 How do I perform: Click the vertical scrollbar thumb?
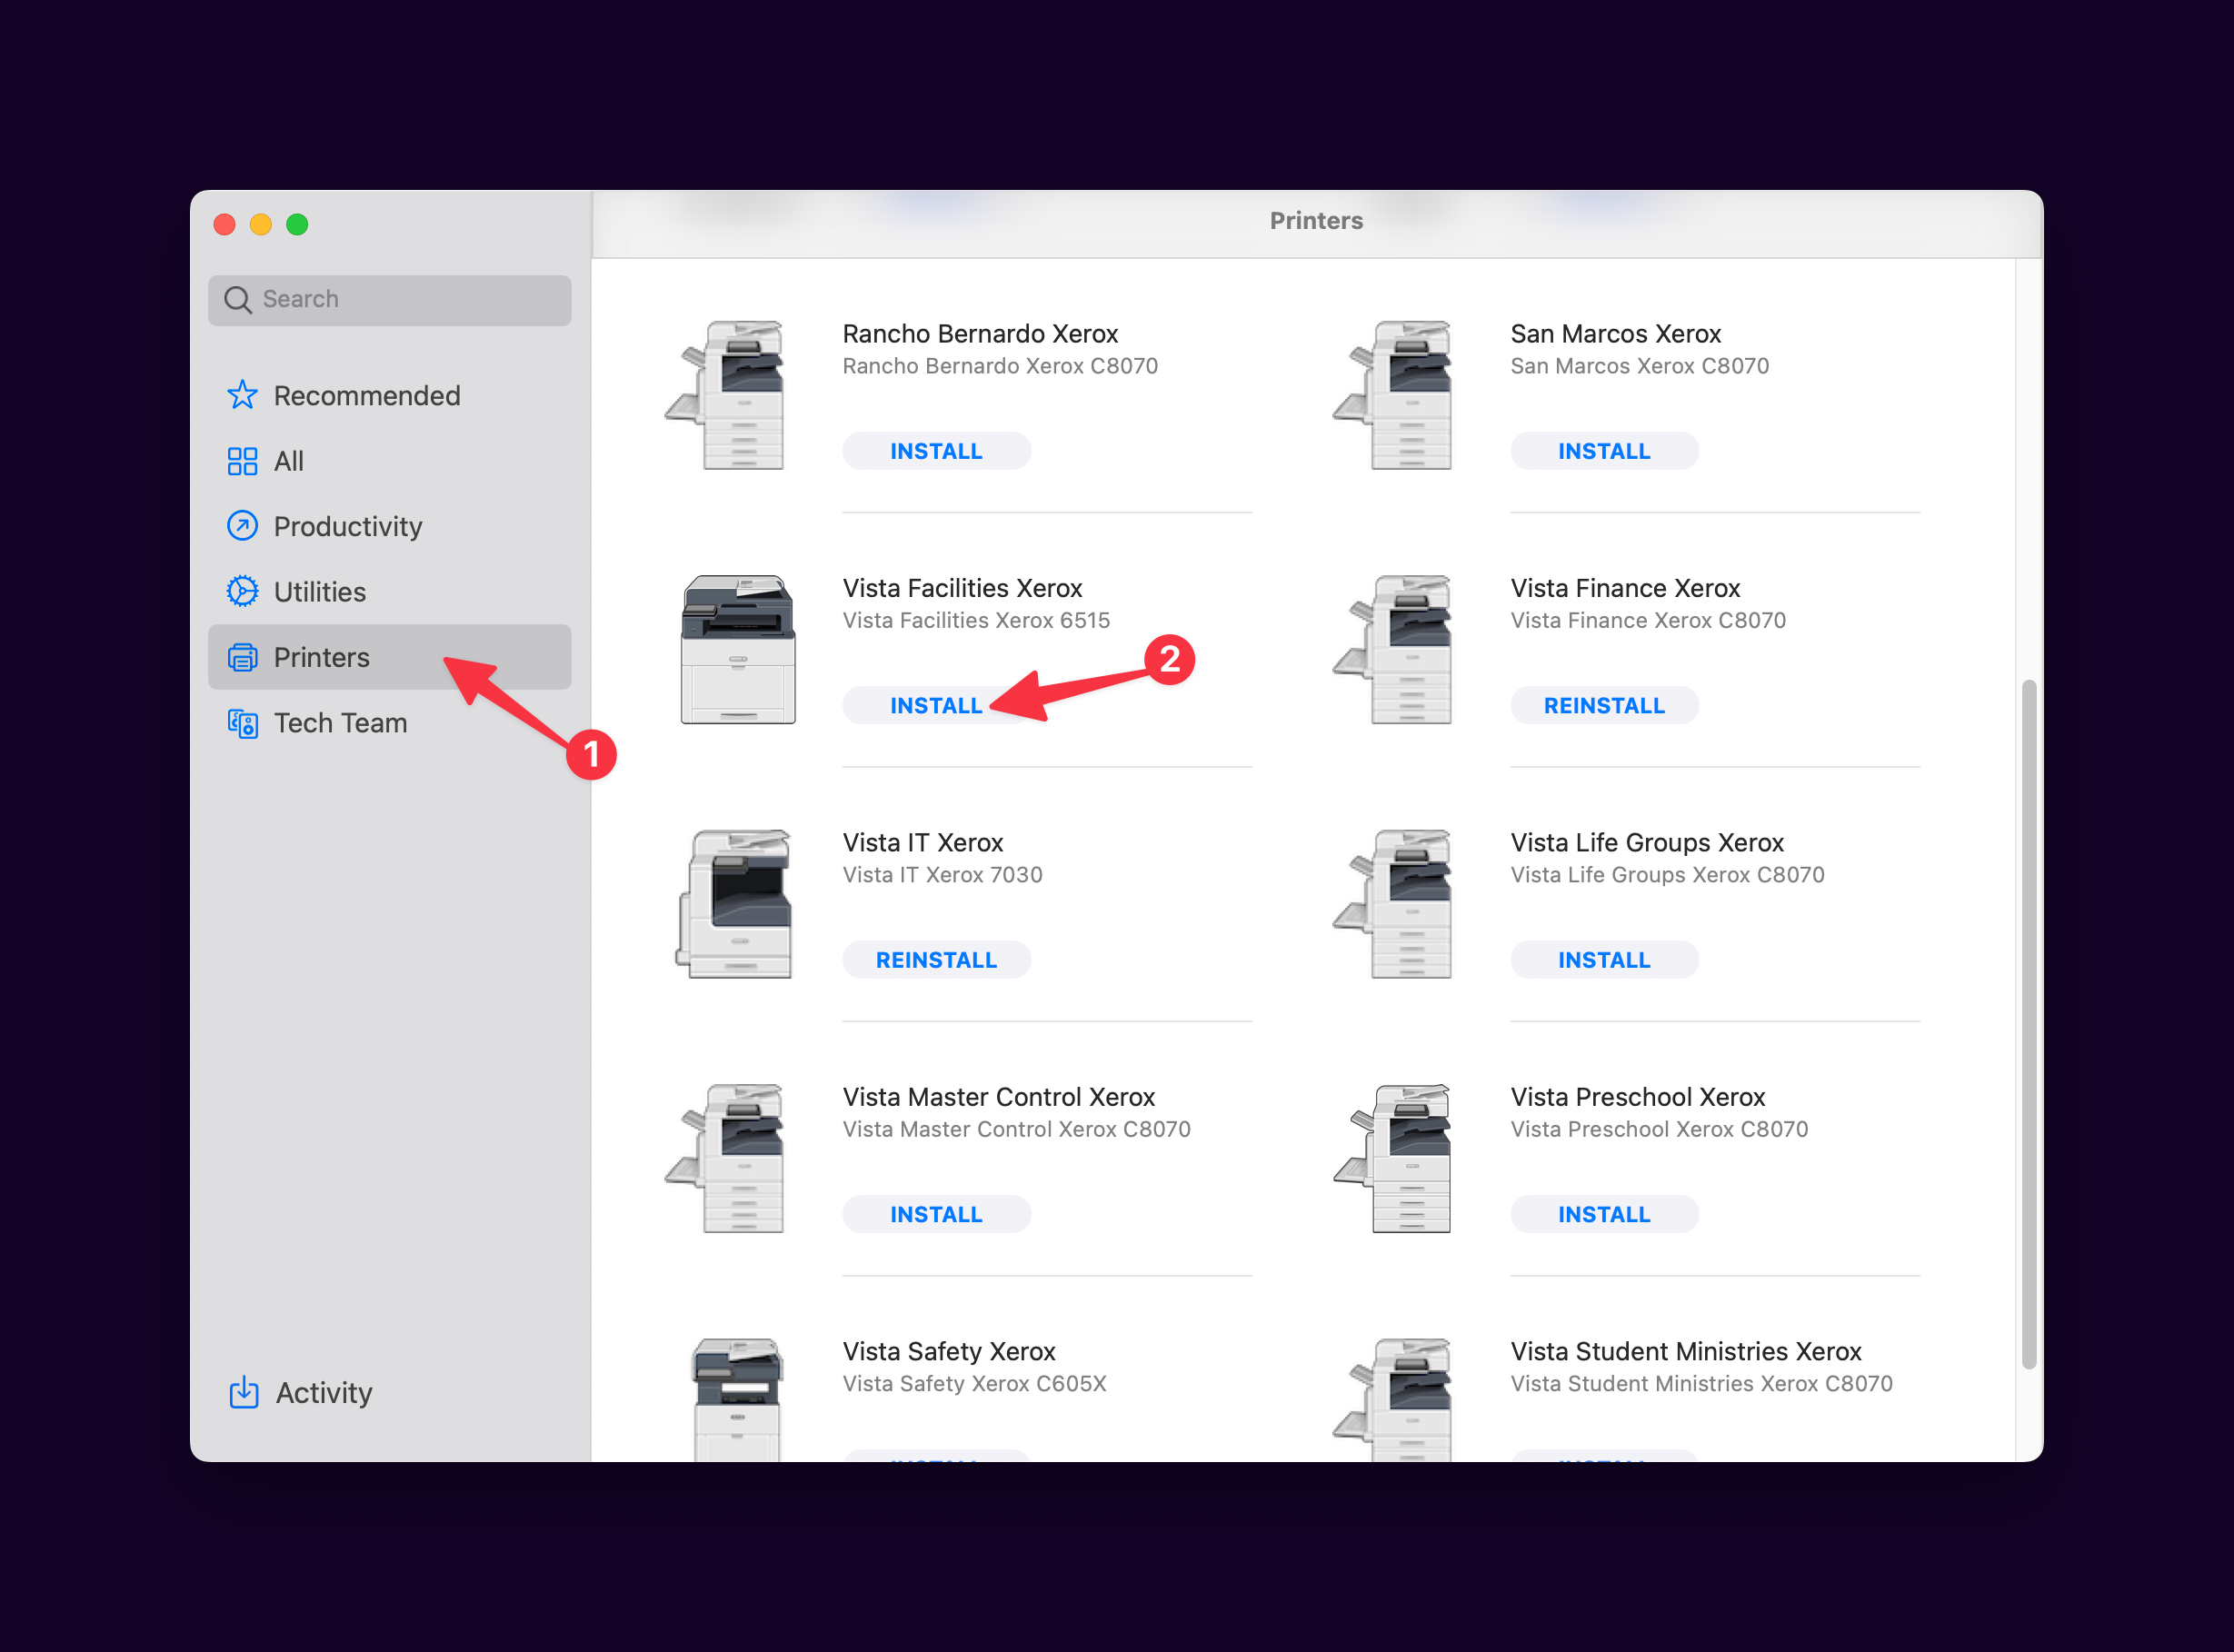tap(2028, 1022)
